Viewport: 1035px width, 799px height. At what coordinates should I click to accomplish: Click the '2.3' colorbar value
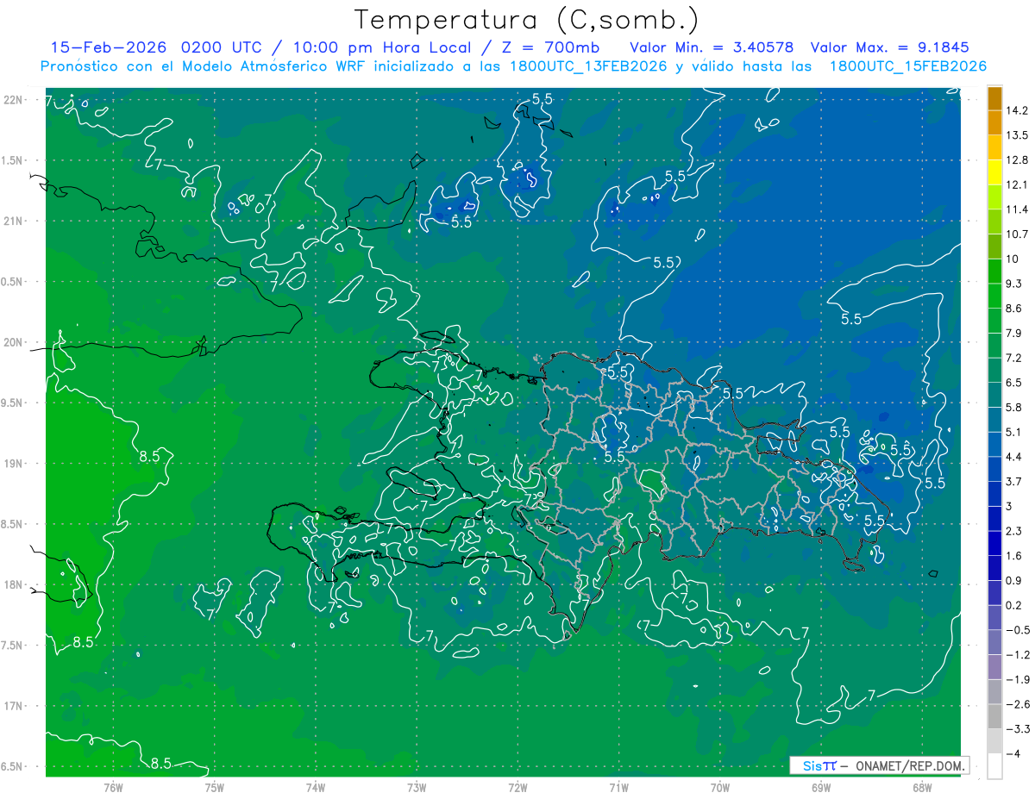tap(1015, 531)
